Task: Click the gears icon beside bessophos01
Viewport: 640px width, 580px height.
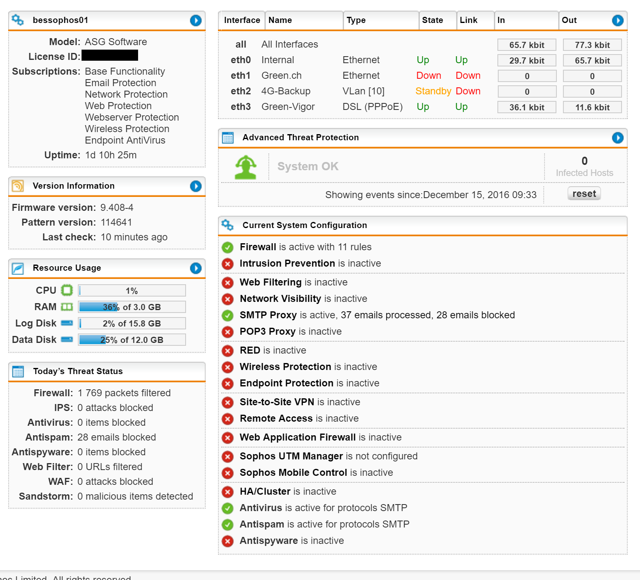Action: (x=18, y=20)
